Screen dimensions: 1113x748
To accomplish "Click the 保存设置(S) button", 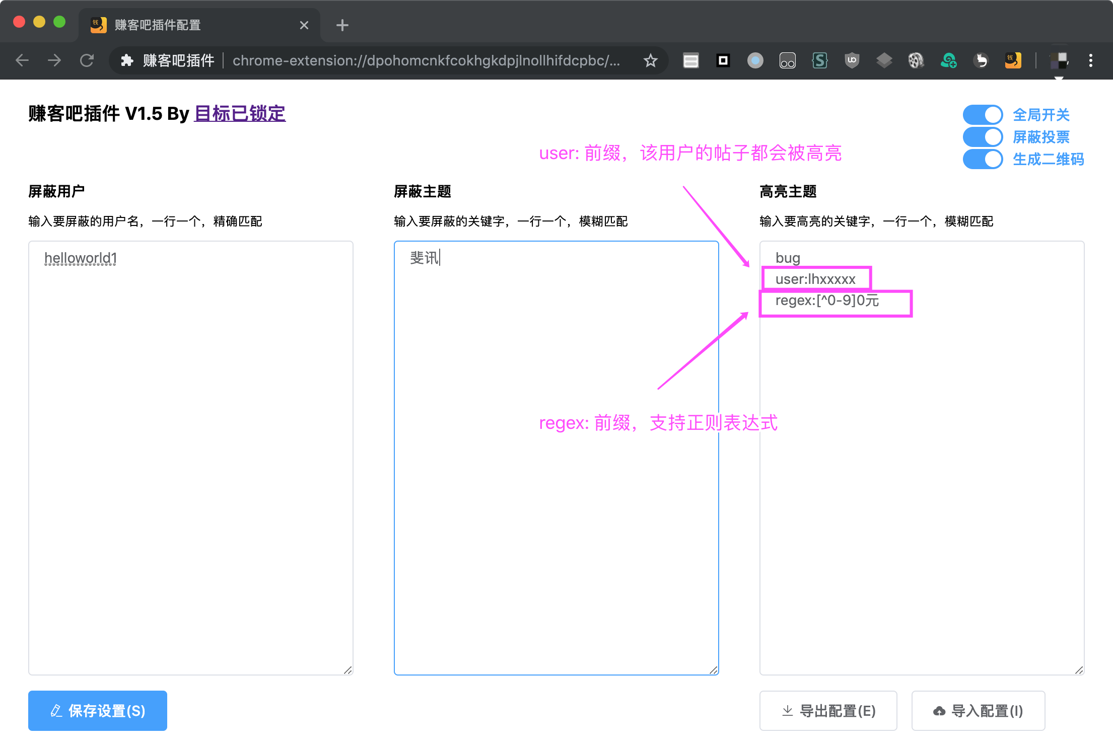I will tap(98, 710).
